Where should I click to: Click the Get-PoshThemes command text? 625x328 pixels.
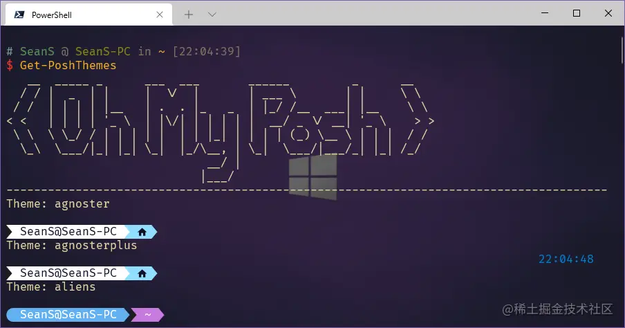click(x=68, y=65)
